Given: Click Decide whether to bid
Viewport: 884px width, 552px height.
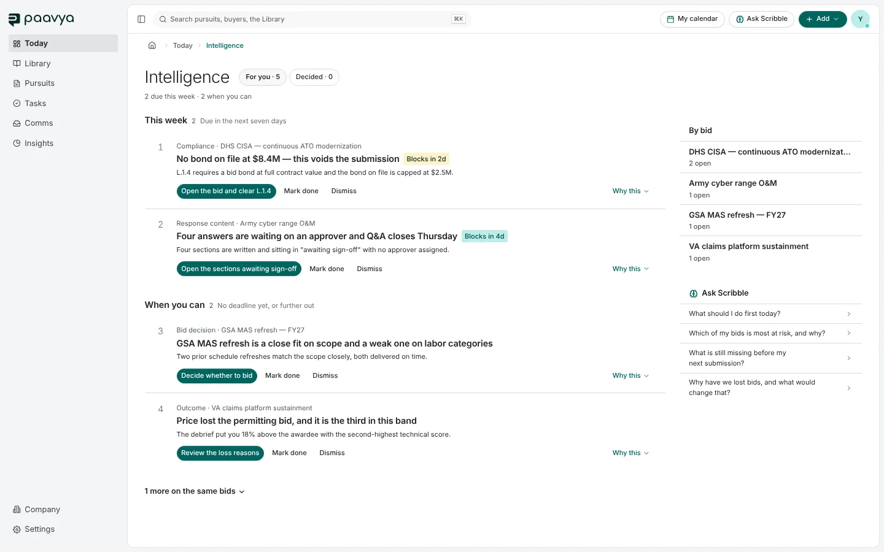Looking at the screenshot, I should [217, 375].
